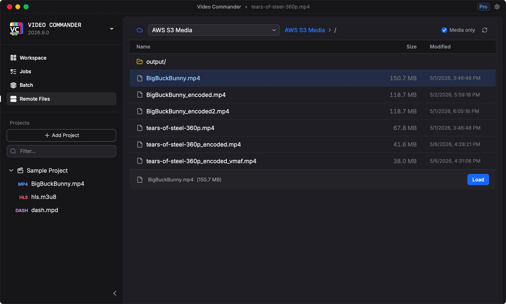Click file icon beside BigBuckBunny_encoded2.mp4
Screen dimensions: 506x304
[140, 111]
